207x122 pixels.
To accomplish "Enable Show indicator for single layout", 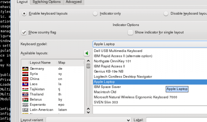I will [130, 32].
